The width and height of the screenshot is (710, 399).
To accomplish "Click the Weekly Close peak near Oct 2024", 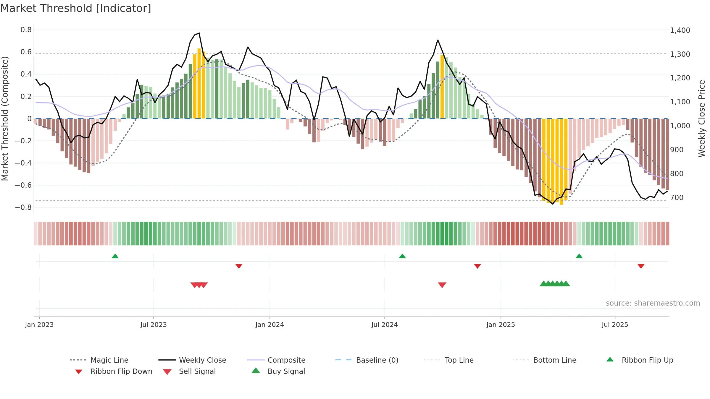I will tap(438, 40).
